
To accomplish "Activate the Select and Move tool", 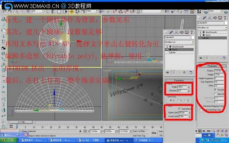I will click(x=72, y=12).
